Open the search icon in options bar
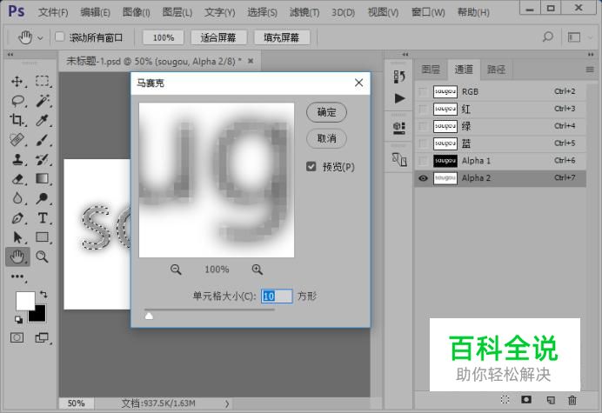This screenshot has width=602, height=413. pos(547,37)
